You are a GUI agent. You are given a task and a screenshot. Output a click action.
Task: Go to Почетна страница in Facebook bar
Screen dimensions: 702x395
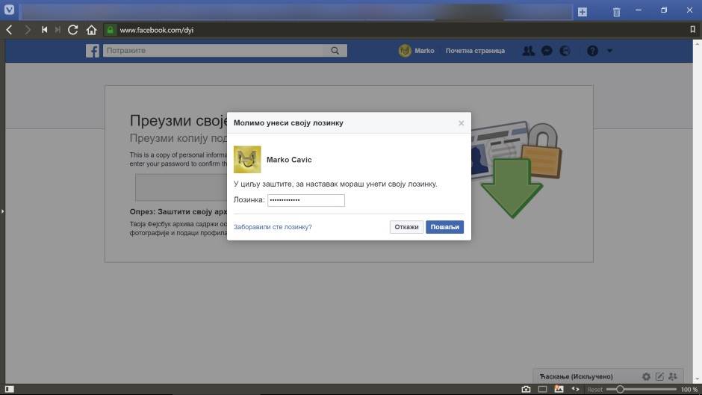tap(475, 51)
